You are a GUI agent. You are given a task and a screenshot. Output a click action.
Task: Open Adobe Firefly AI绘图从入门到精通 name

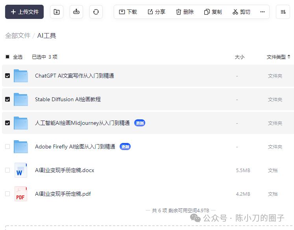75,147
